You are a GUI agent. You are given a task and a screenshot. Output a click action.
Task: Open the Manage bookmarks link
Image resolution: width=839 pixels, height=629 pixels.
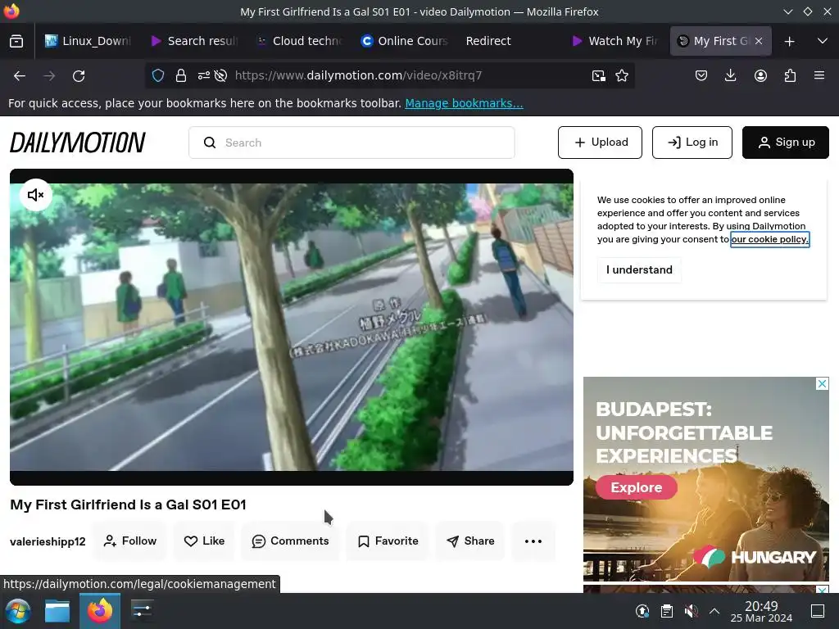[464, 103]
